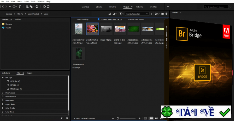This screenshot has width=234, height=121.
Task: Switch to the Filmstrip workspace tab
Action: [112, 6]
